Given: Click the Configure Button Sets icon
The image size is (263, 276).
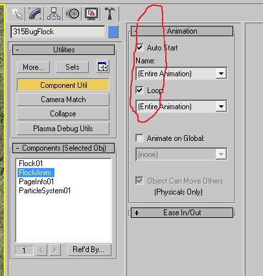Looking at the screenshot, I should pyautogui.click(x=103, y=67).
